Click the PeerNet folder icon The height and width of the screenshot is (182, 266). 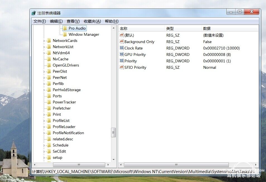tap(49, 77)
